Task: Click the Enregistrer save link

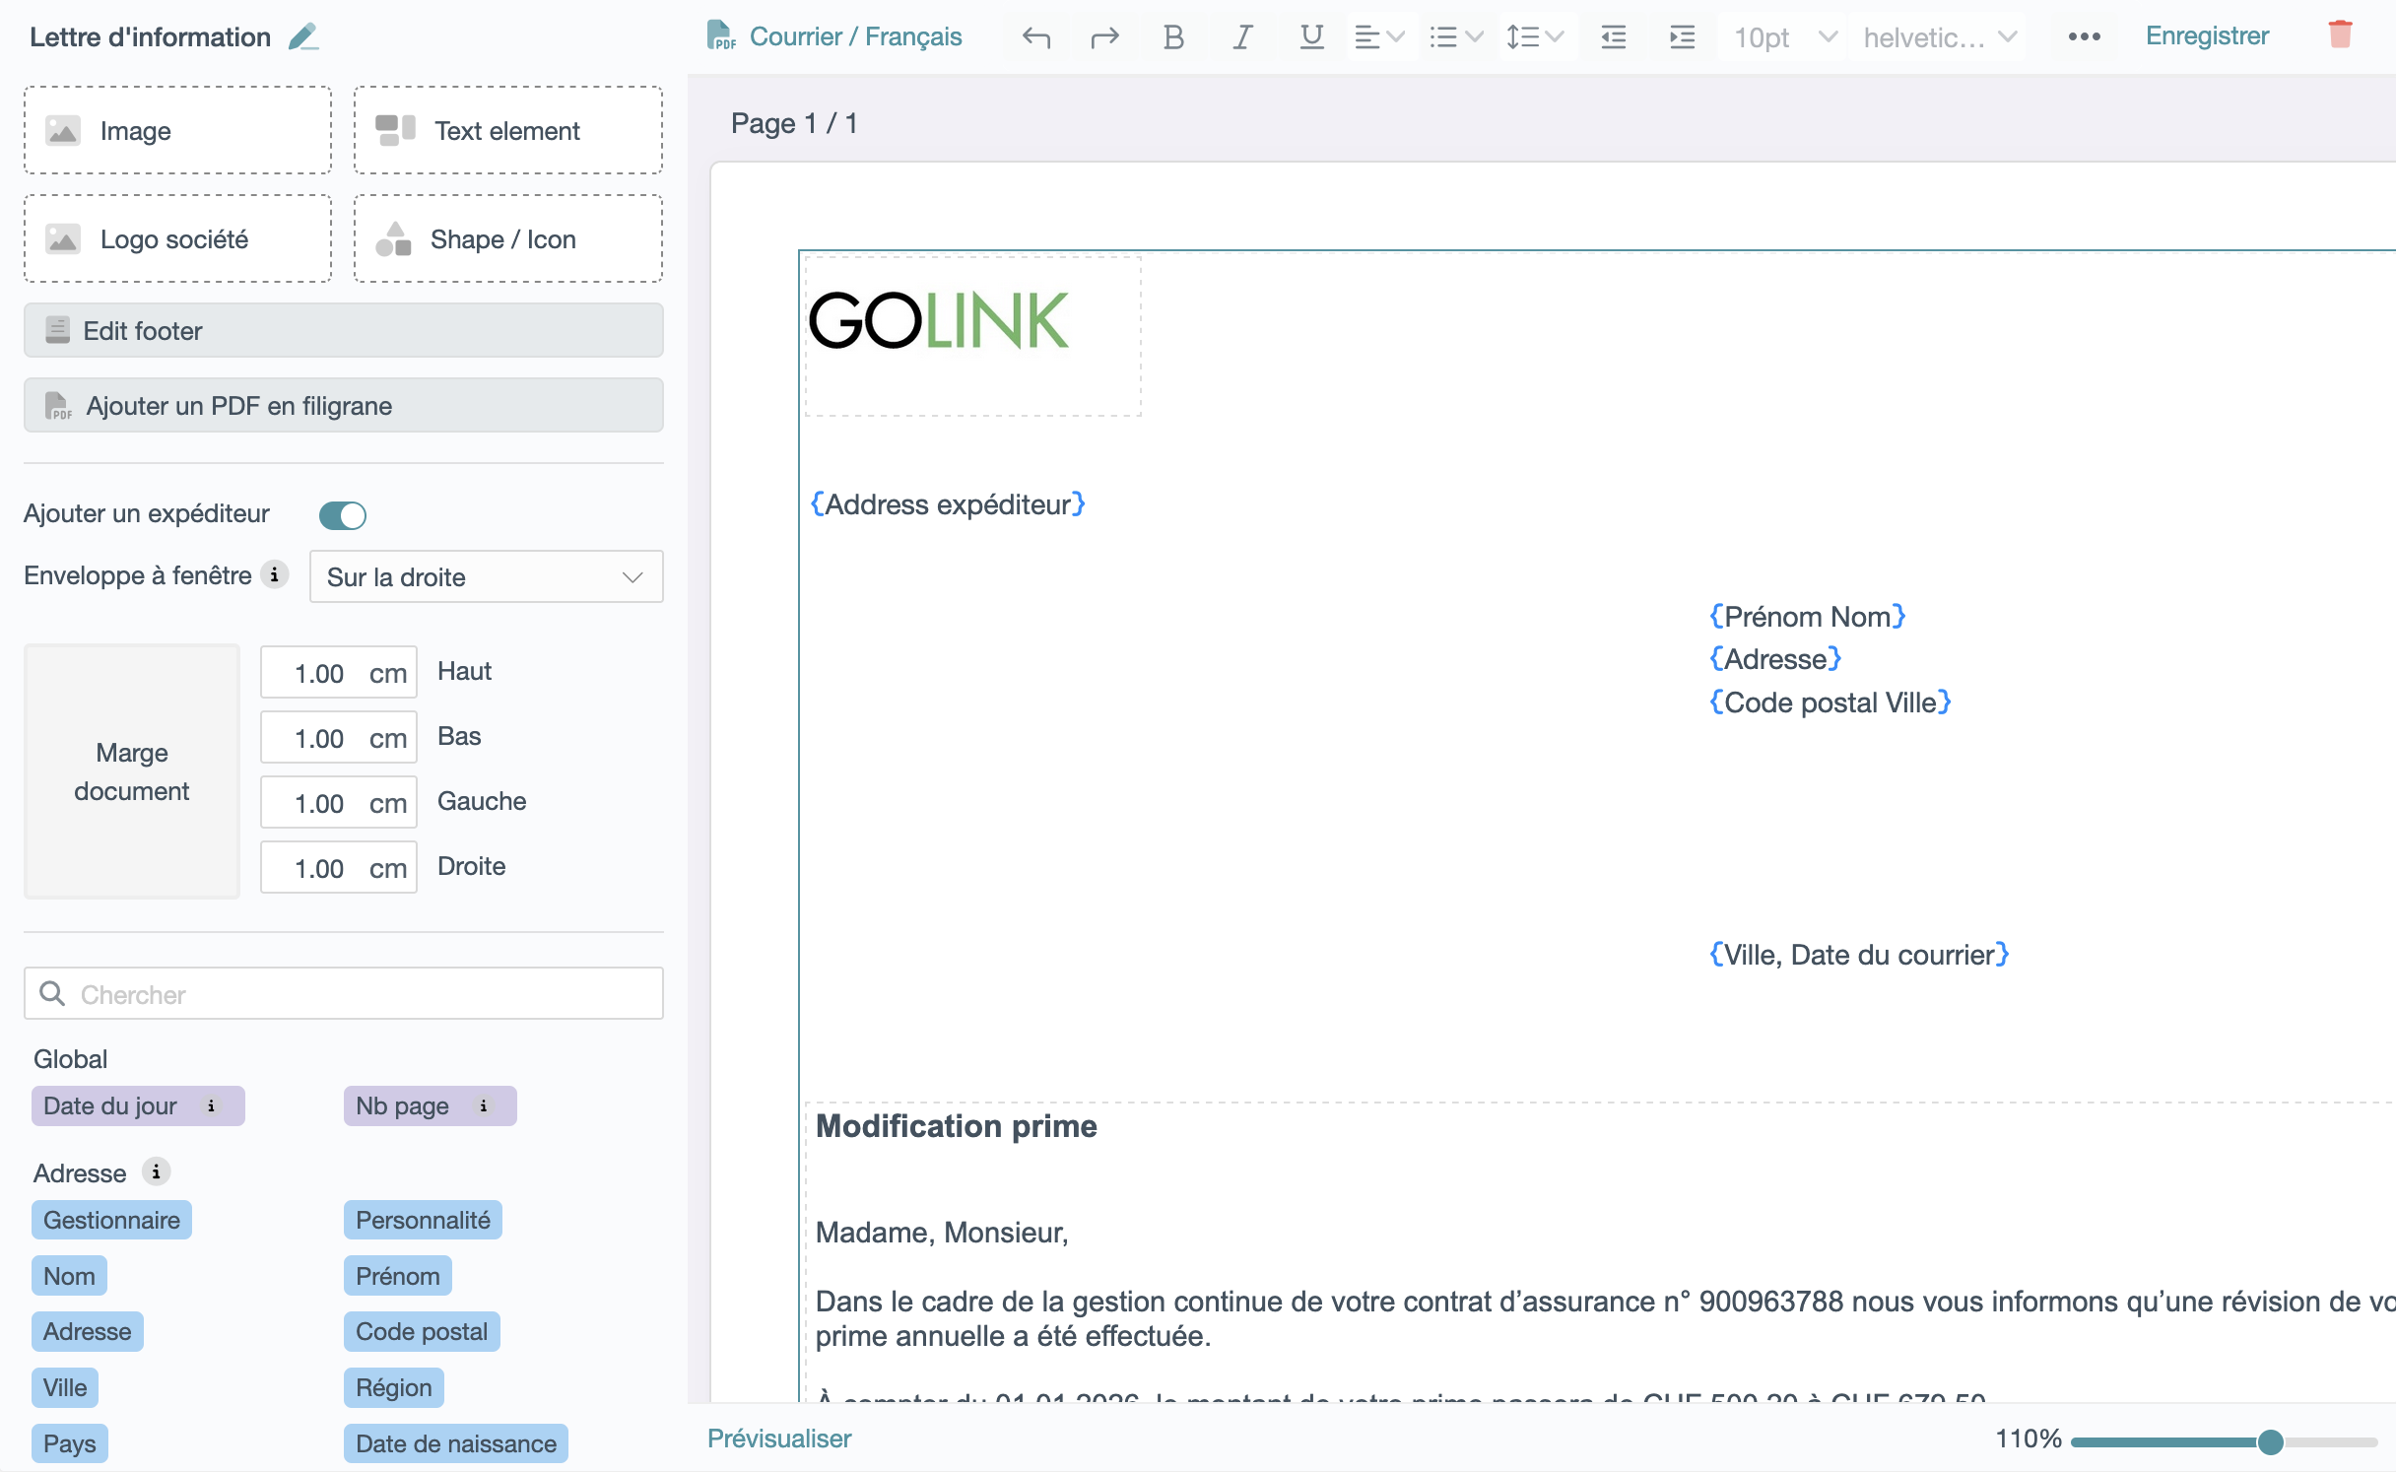Action: [x=2207, y=36]
